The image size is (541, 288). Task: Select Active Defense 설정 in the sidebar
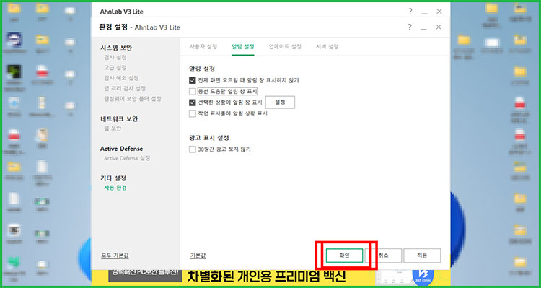(x=127, y=158)
